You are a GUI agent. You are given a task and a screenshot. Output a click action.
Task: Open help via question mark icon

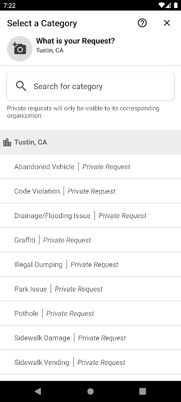coord(142,23)
